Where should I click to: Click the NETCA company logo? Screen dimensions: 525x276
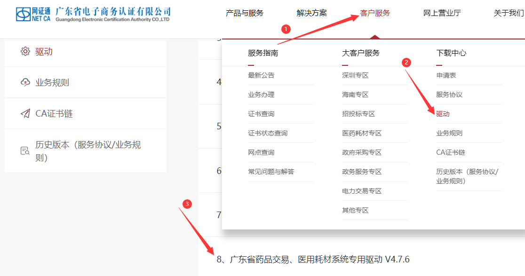(x=93, y=14)
